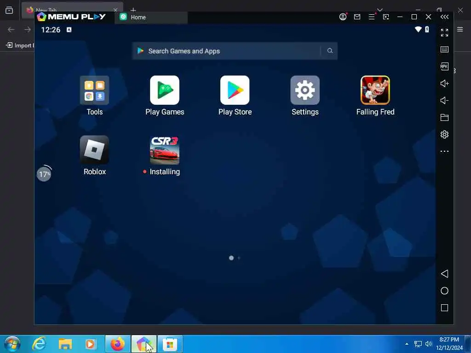Open File Explorer from taskbar
The width and height of the screenshot is (471, 353).
[x=65, y=344]
